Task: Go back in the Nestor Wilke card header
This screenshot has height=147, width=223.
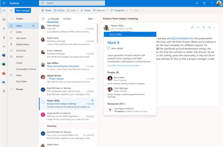Action: pos(106,34)
